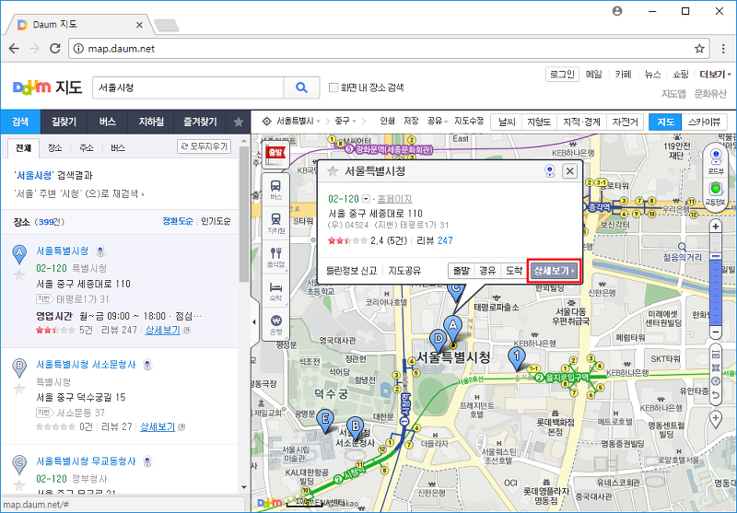737x513 pixels.
Task: Enable 화면 내 장소 검색 checkbox
Action: [x=333, y=87]
